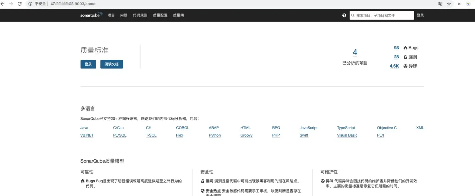Click the 安全热点 shield icon in 安全性 section
Viewport: 475px width, 196px height.
(203, 191)
